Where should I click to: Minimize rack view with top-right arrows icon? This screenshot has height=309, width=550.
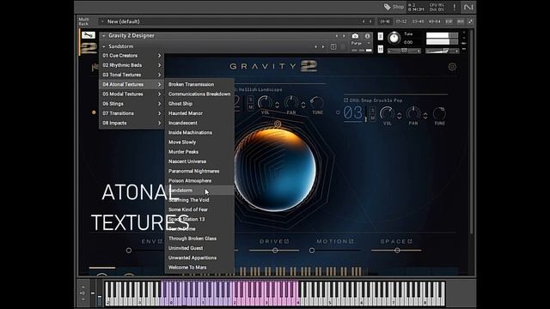[x=470, y=21]
